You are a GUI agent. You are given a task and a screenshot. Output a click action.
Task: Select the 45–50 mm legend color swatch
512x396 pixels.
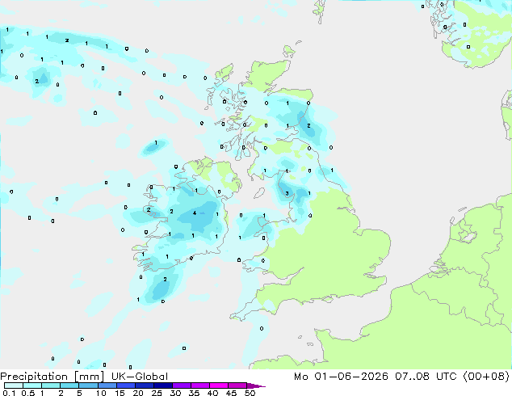(237, 385)
